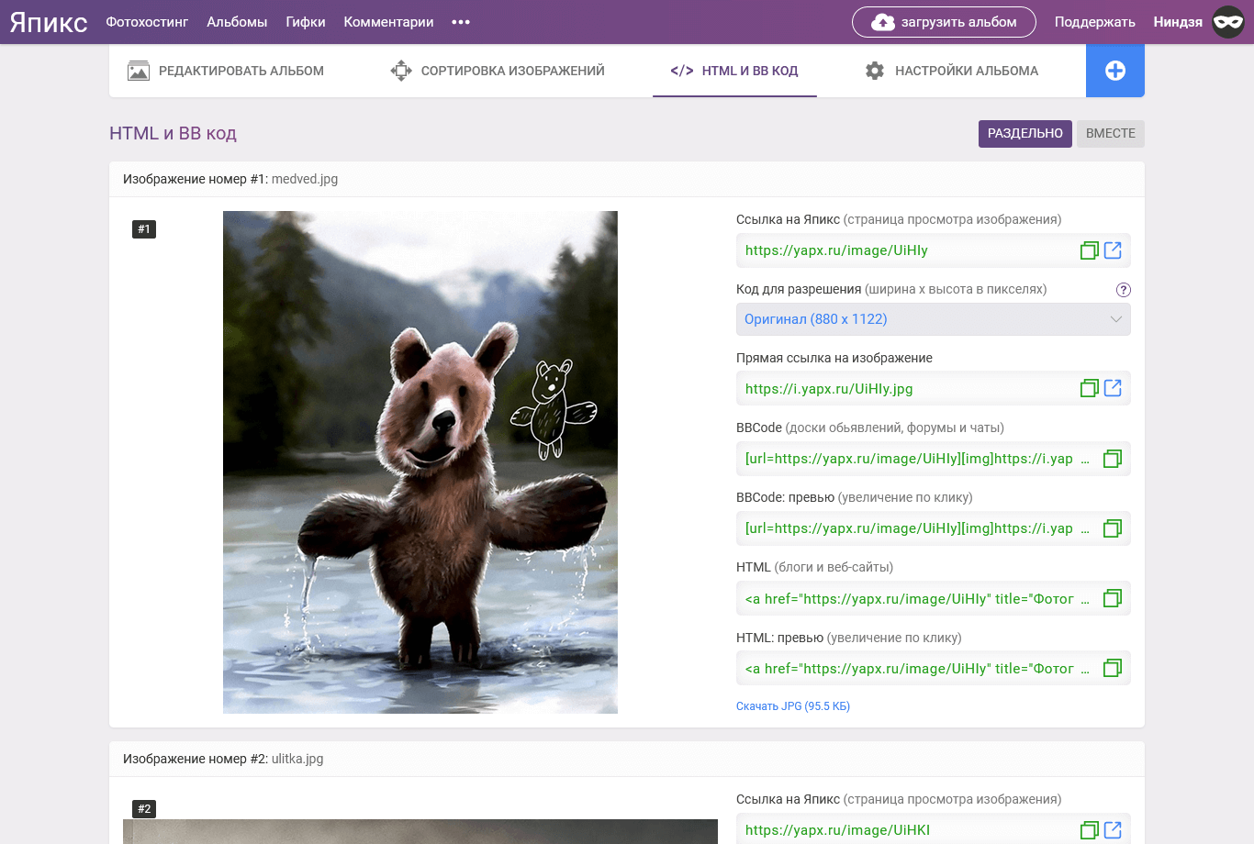Copy the HTML preview code for image #1
1254x844 pixels.
click(x=1112, y=669)
